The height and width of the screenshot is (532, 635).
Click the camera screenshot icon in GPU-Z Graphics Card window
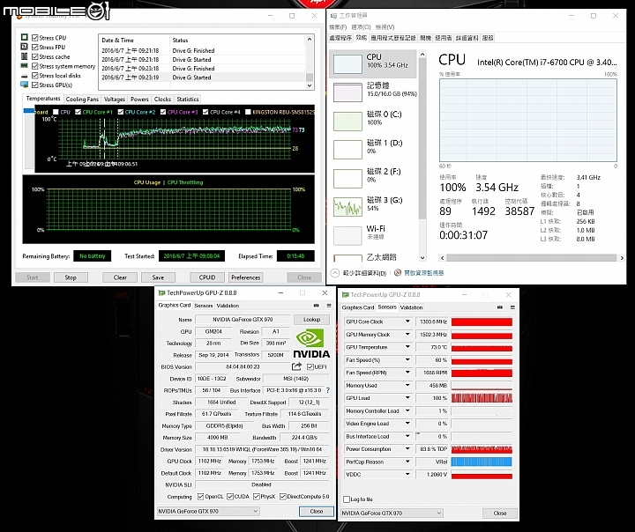pos(317,306)
